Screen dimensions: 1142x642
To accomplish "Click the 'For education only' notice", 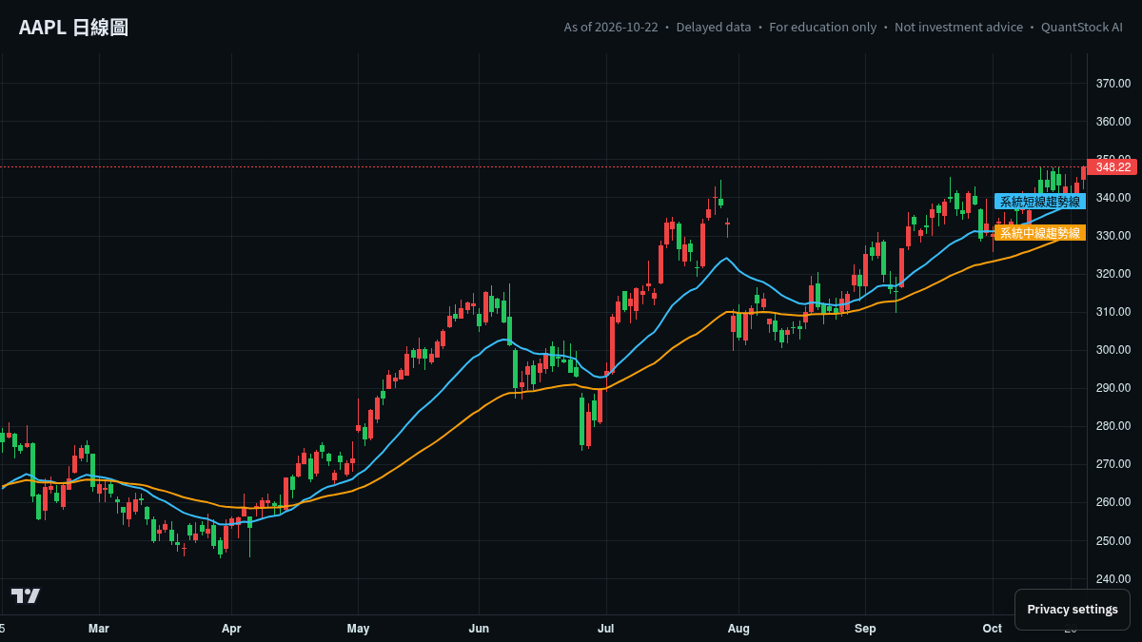I will pyautogui.click(x=823, y=28).
